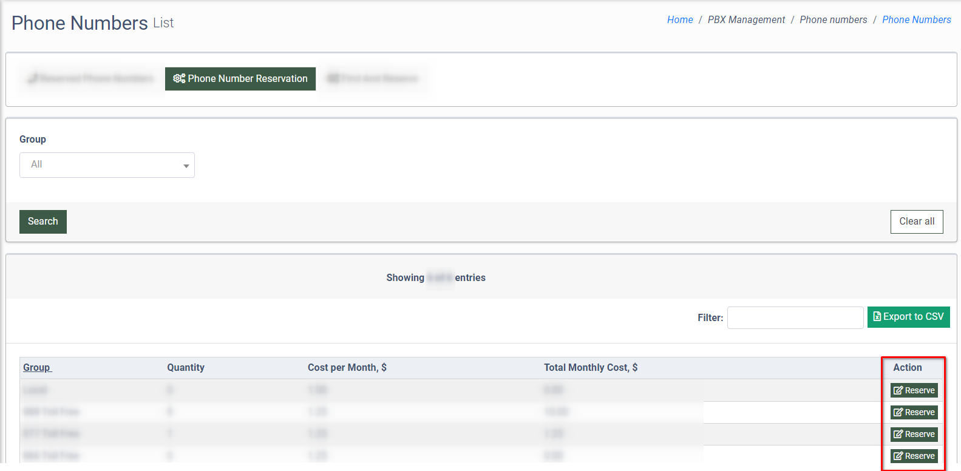Click the Action column header
The height and width of the screenshot is (471, 961).
(x=907, y=368)
